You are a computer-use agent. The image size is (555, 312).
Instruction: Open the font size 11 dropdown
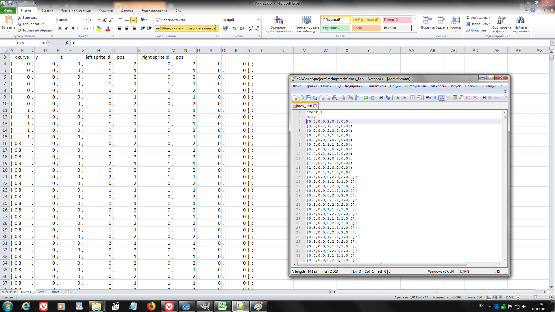pyautogui.click(x=99, y=20)
